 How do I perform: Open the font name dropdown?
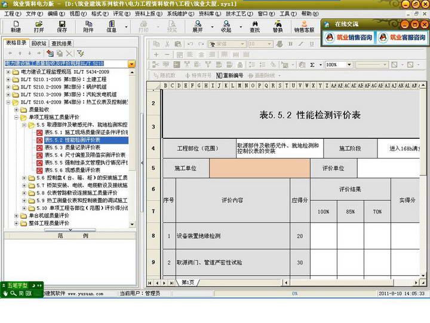242,44
